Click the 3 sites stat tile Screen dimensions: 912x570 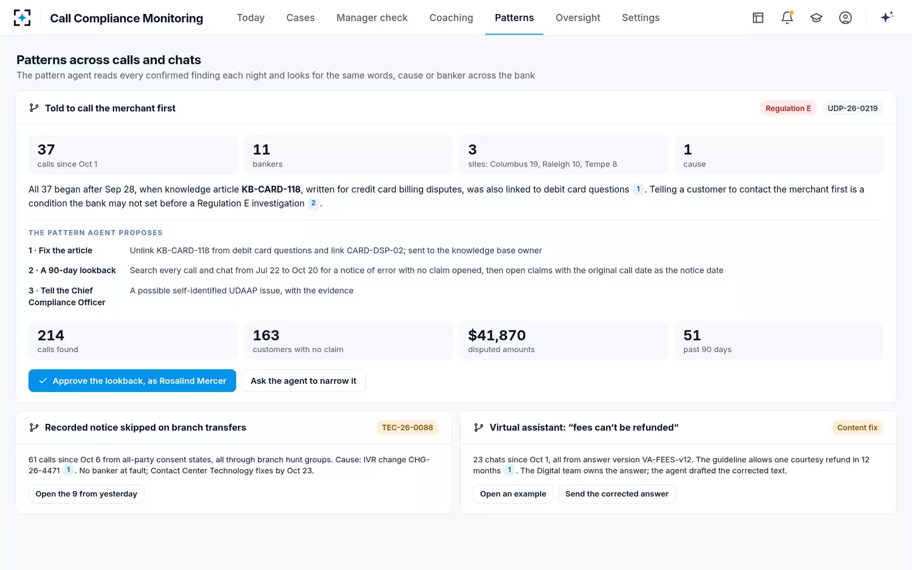tap(564, 155)
